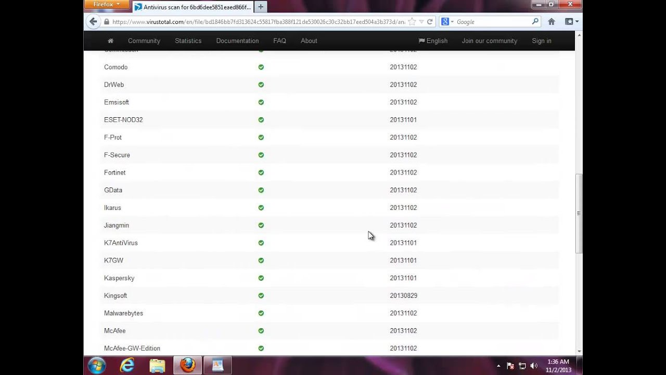
Task: Click the Firefox taskbar icon
Action: 187,366
